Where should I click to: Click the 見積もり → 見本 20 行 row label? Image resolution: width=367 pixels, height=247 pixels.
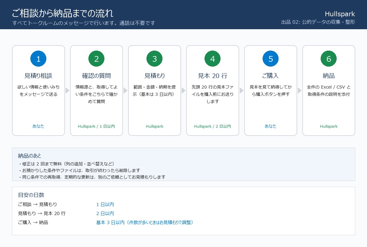[42, 213]
